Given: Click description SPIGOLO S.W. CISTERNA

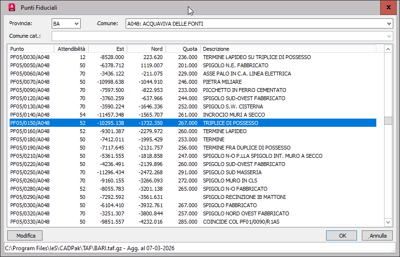Looking at the screenshot, I should [233, 106].
